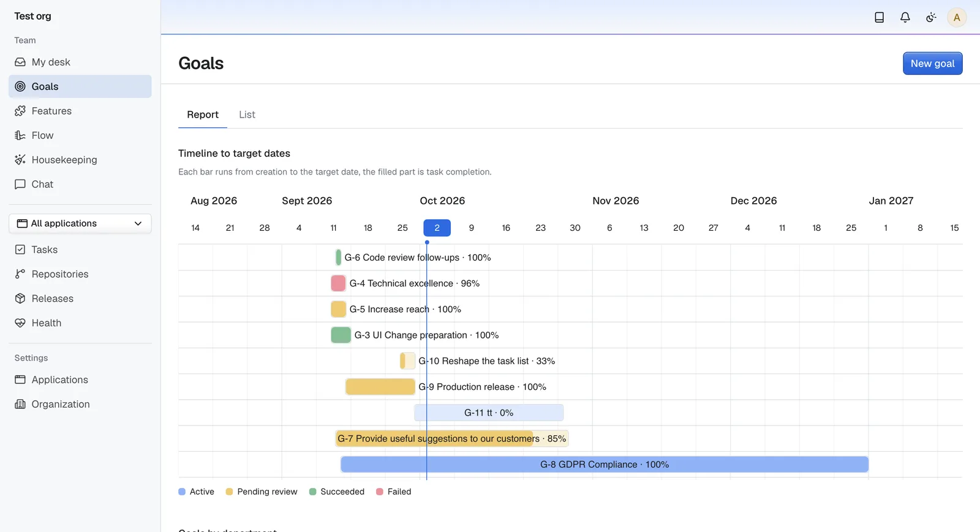Click the Applications window icon under Settings
This screenshot has width=980, height=532.
(20, 380)
